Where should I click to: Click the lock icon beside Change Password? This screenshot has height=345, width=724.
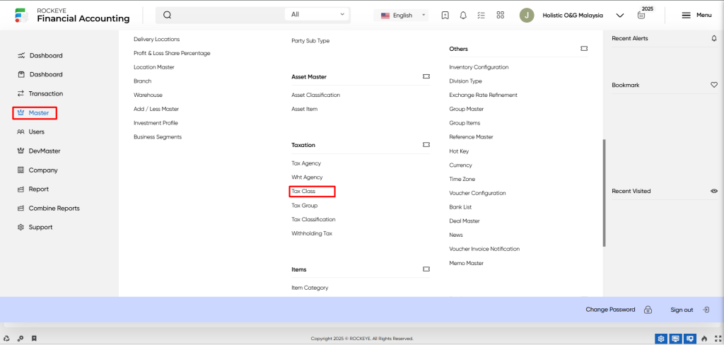pyautogui.click(x=648, y=310)
